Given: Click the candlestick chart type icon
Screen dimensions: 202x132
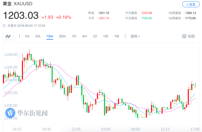Looking at the screenshot, I should tap(8, 36).
